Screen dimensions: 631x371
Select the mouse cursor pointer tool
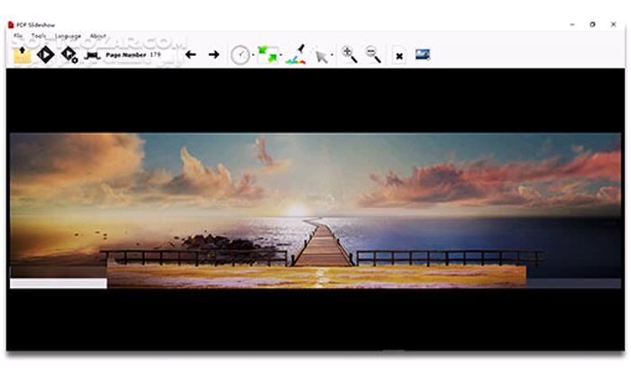tap(321, 56)
